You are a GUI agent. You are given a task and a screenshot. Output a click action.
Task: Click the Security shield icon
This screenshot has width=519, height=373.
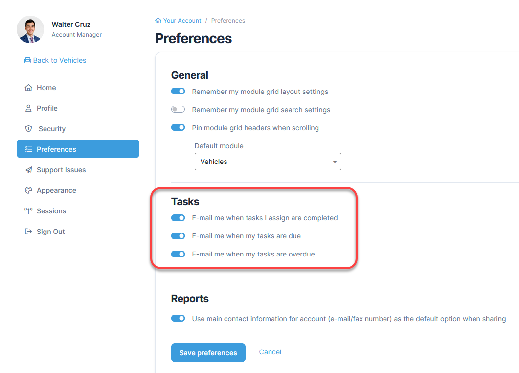point(28,129)
